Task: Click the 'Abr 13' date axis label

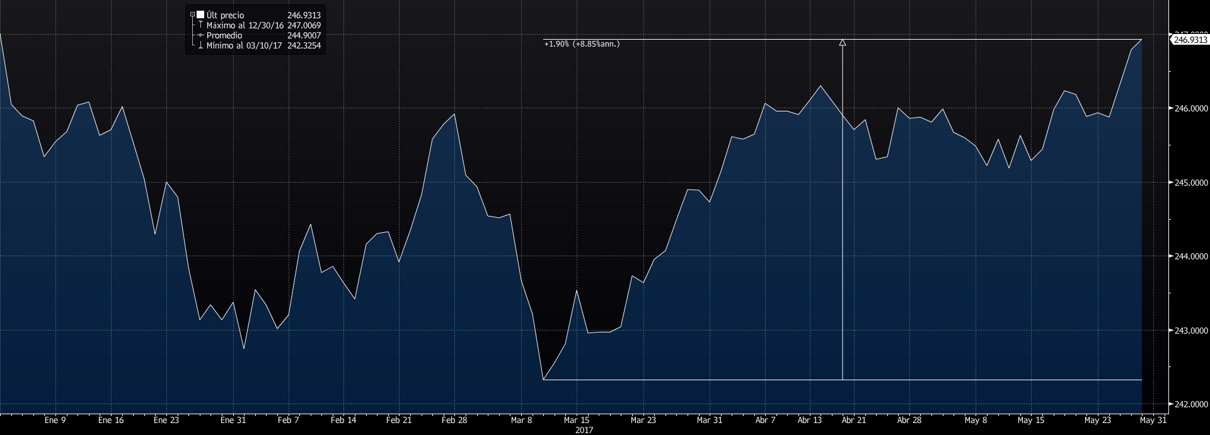Action: coord(810,421)
